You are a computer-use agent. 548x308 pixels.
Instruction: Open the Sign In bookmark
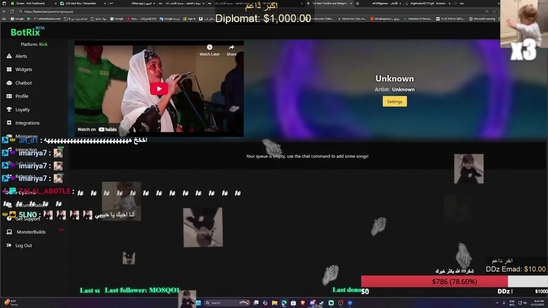click(189, 19)
